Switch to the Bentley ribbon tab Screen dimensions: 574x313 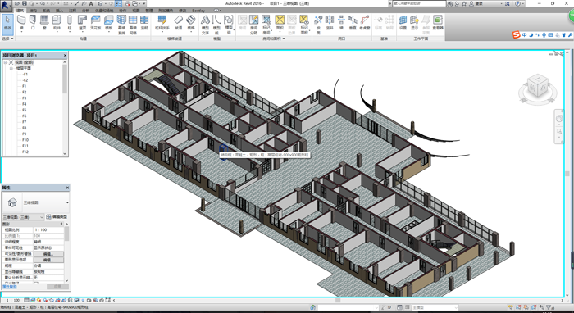198,11
